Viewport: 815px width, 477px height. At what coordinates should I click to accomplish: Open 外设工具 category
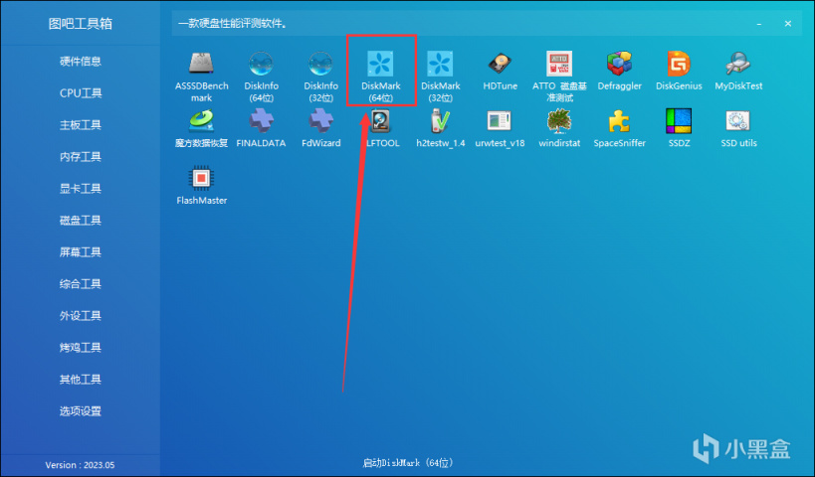tap(80, 316)
